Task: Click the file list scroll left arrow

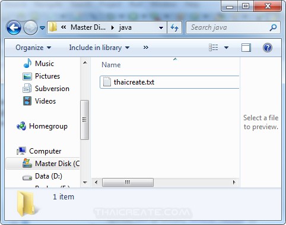Action: click(x=96, y=182)
